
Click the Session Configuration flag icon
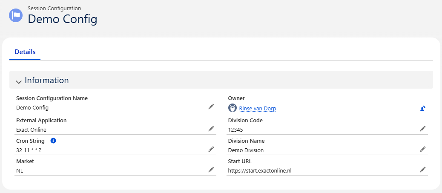[x=16, y=15]
